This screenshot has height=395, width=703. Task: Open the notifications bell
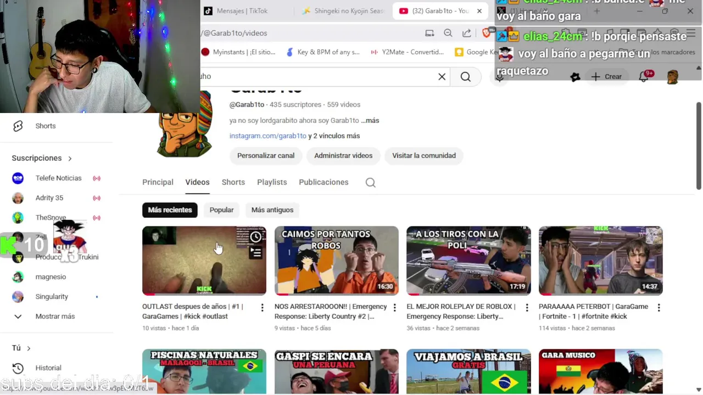pos(644,77)
